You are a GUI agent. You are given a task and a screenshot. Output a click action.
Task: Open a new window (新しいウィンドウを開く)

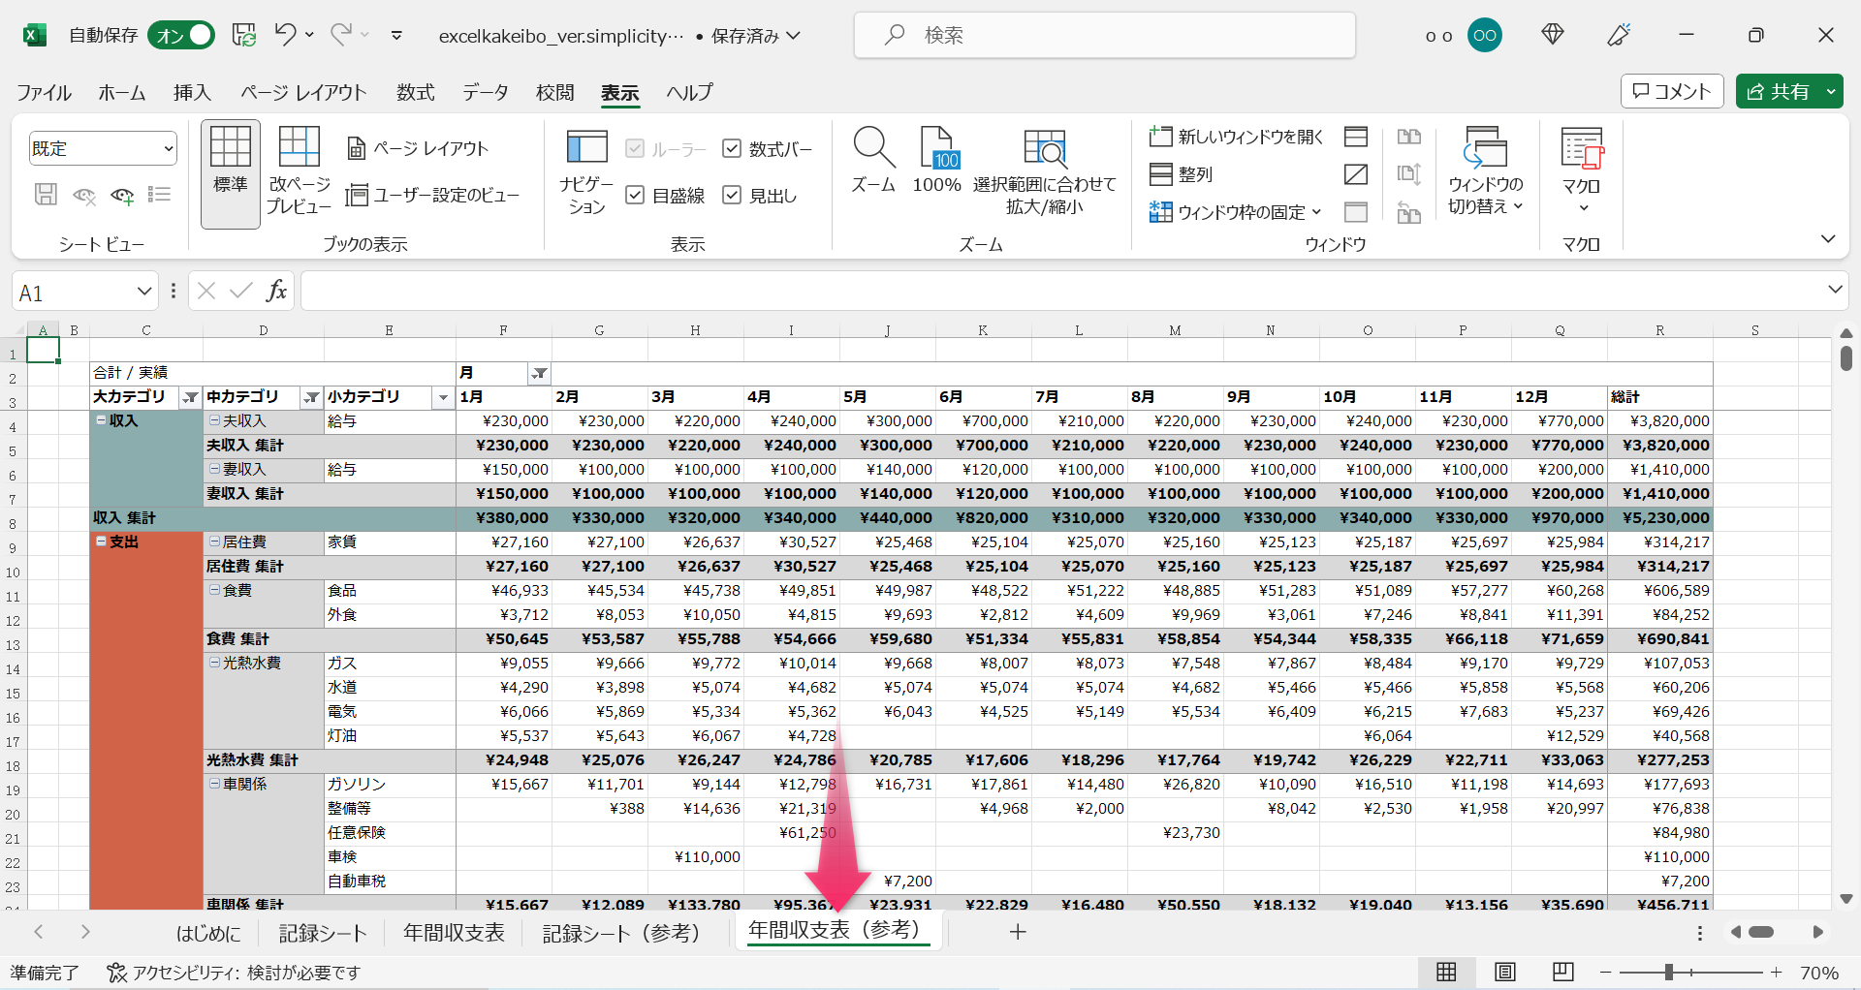(x=1236, y=137)
